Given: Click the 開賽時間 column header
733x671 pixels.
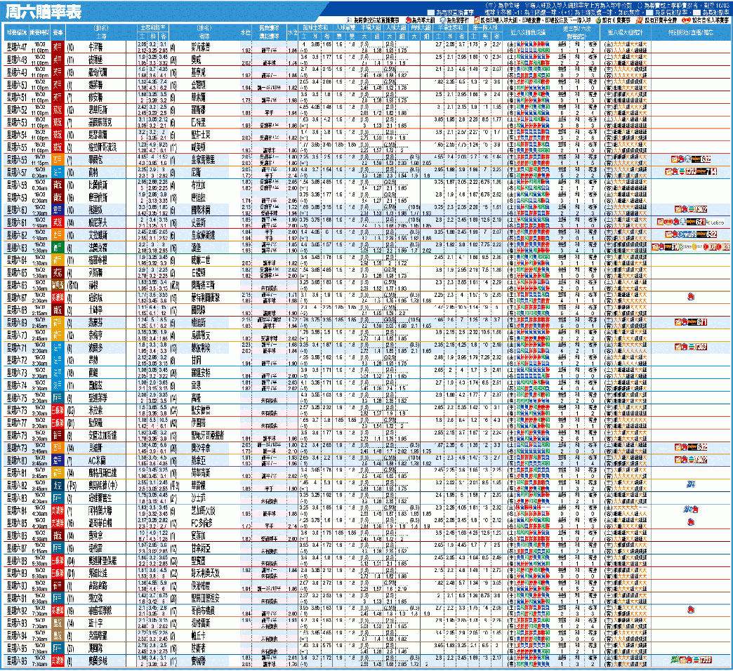Looking at the screenshot, I should pos(39,33).
